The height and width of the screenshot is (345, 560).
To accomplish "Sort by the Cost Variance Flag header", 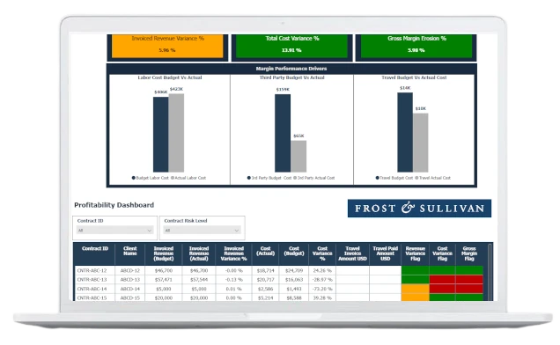I will [443, 253].
